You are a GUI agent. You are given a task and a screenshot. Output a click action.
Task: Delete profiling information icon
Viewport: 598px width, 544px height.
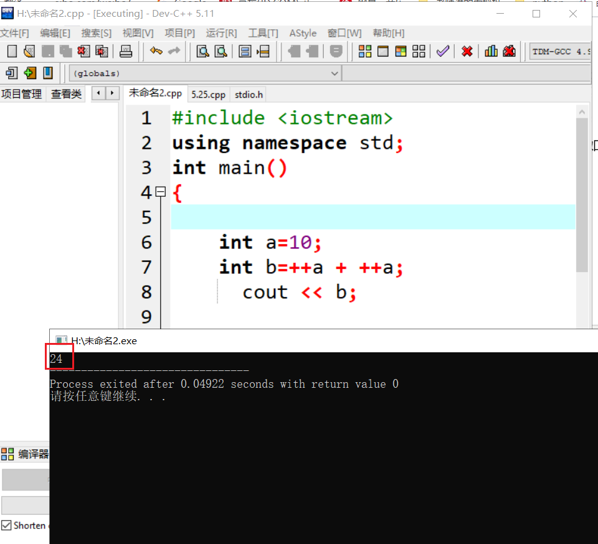(509, 50)
